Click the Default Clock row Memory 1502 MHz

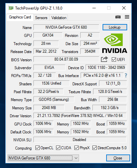pyautogui.click(x=81, y=132)
